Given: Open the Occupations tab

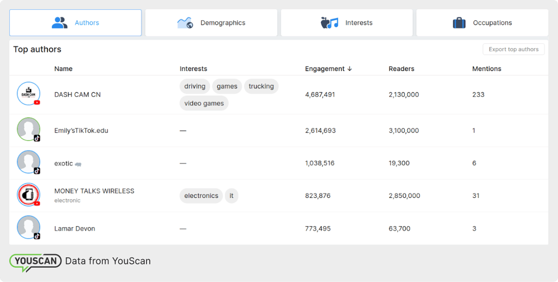Looking at the screenshot, I should [482, 23].
